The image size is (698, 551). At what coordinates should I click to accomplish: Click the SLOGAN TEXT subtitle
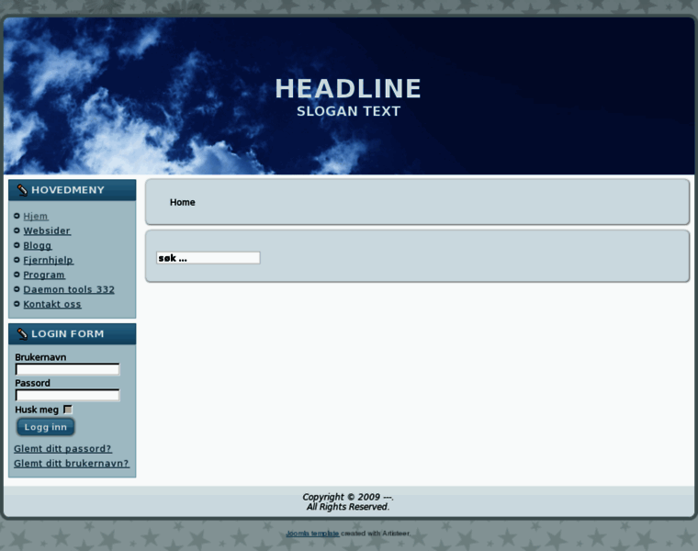(x=349, y=111)
